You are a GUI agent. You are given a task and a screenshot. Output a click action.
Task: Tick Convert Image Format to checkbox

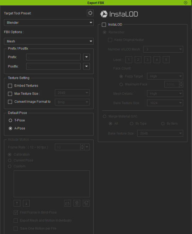[x=10, y=102]
